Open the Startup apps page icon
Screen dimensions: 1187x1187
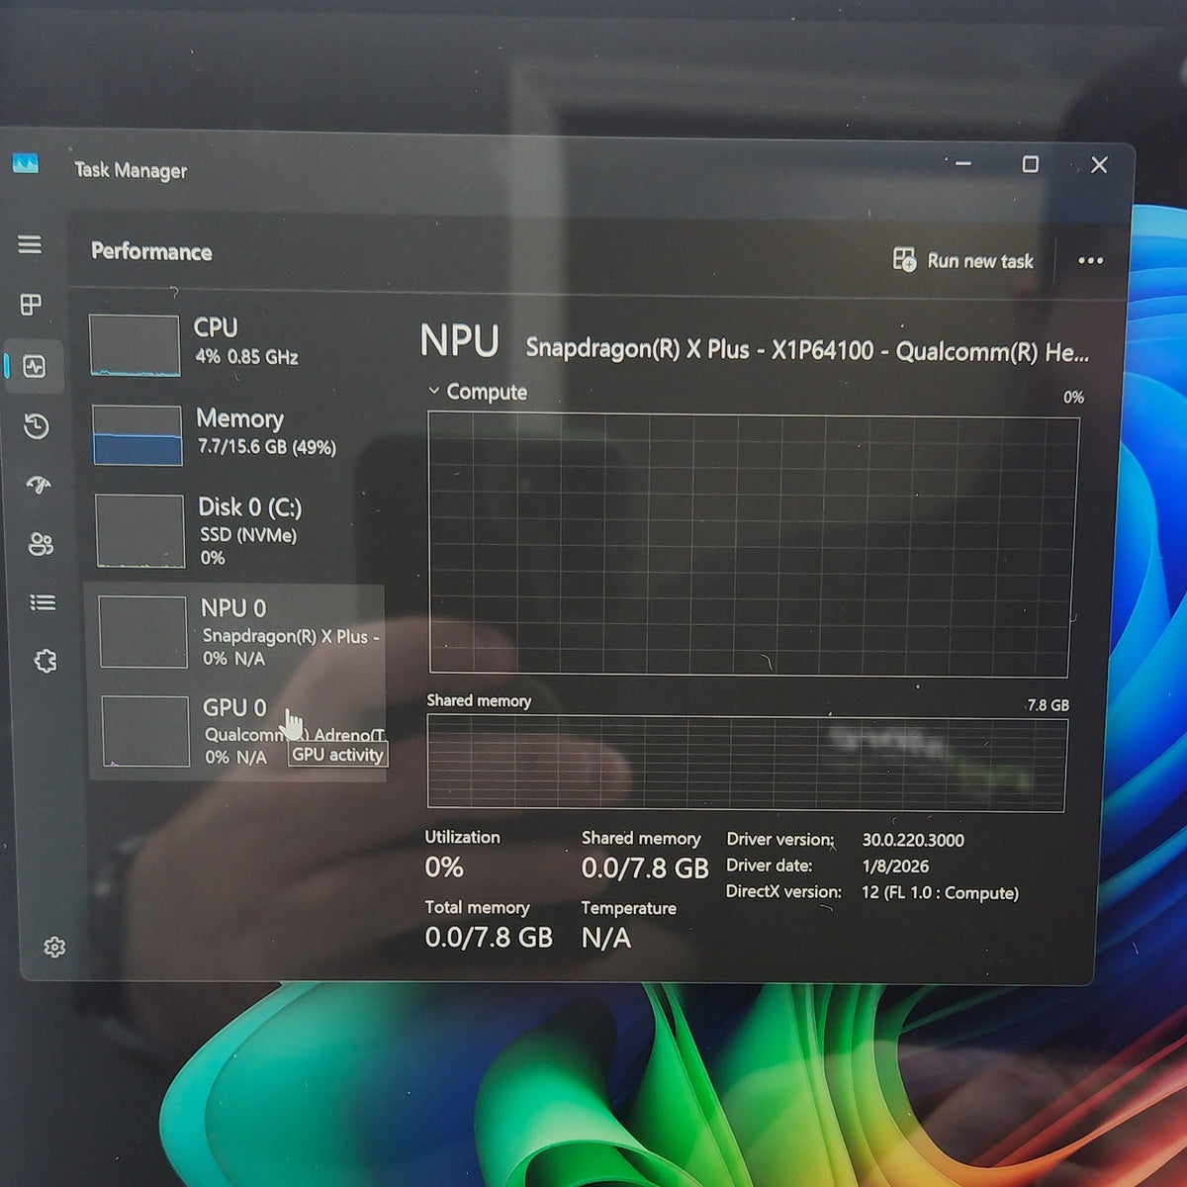click(39, 485)
